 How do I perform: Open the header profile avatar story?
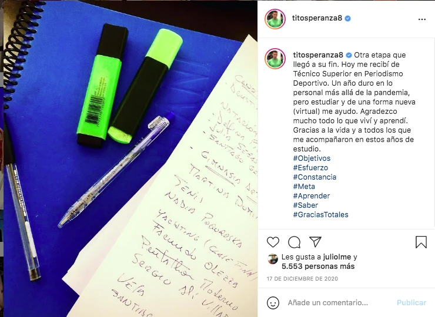275,19
